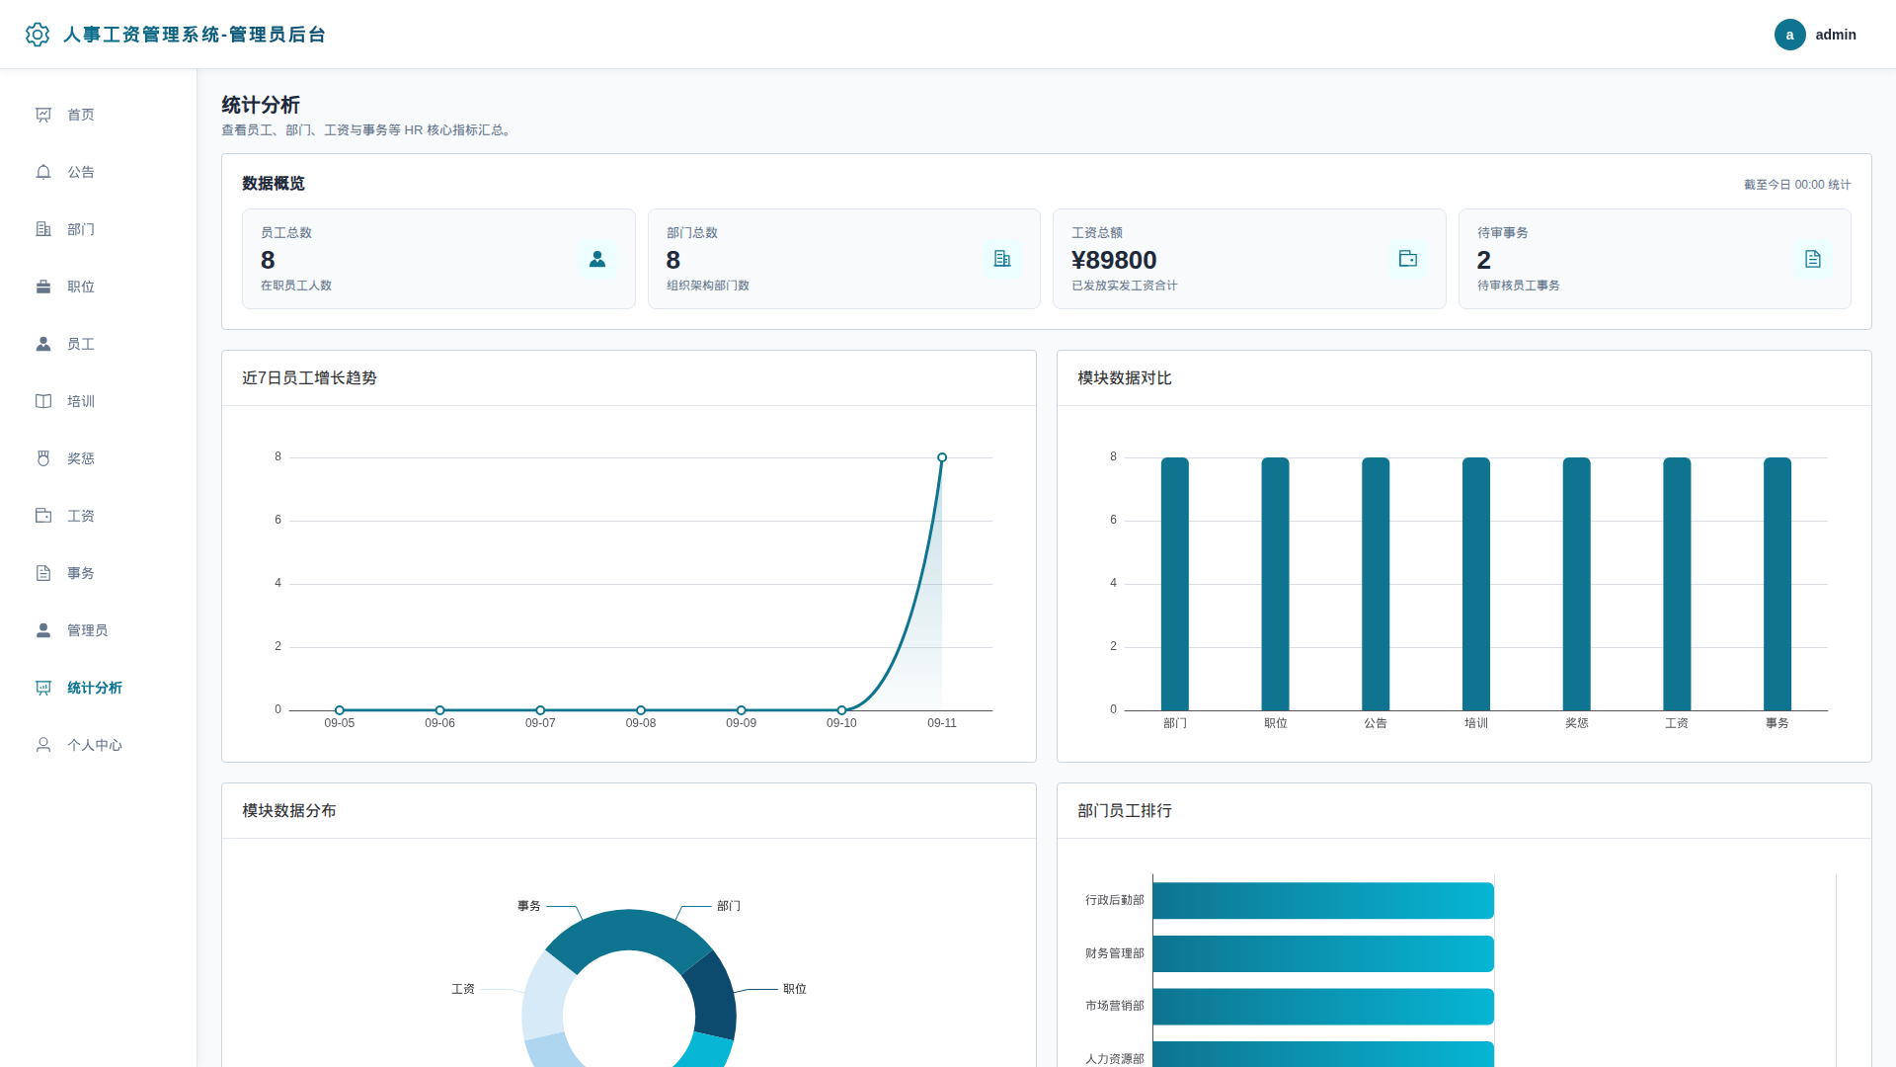1896x1067 pixels.
Task: Click the 工资 bar in 模块数据对比 chart
Action: pos(1677,584)
